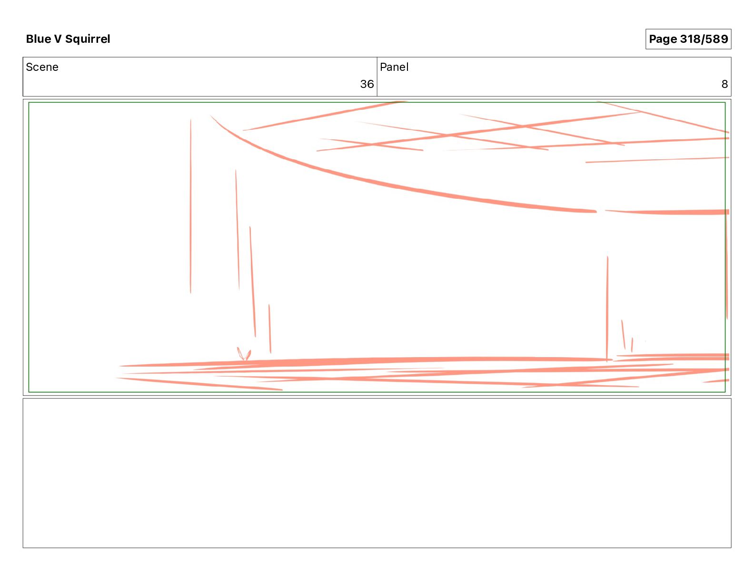This screenshot has height=582, width=754.
Task: Click the storyboard sketch panel thumbnail
Action: (377, 247)
